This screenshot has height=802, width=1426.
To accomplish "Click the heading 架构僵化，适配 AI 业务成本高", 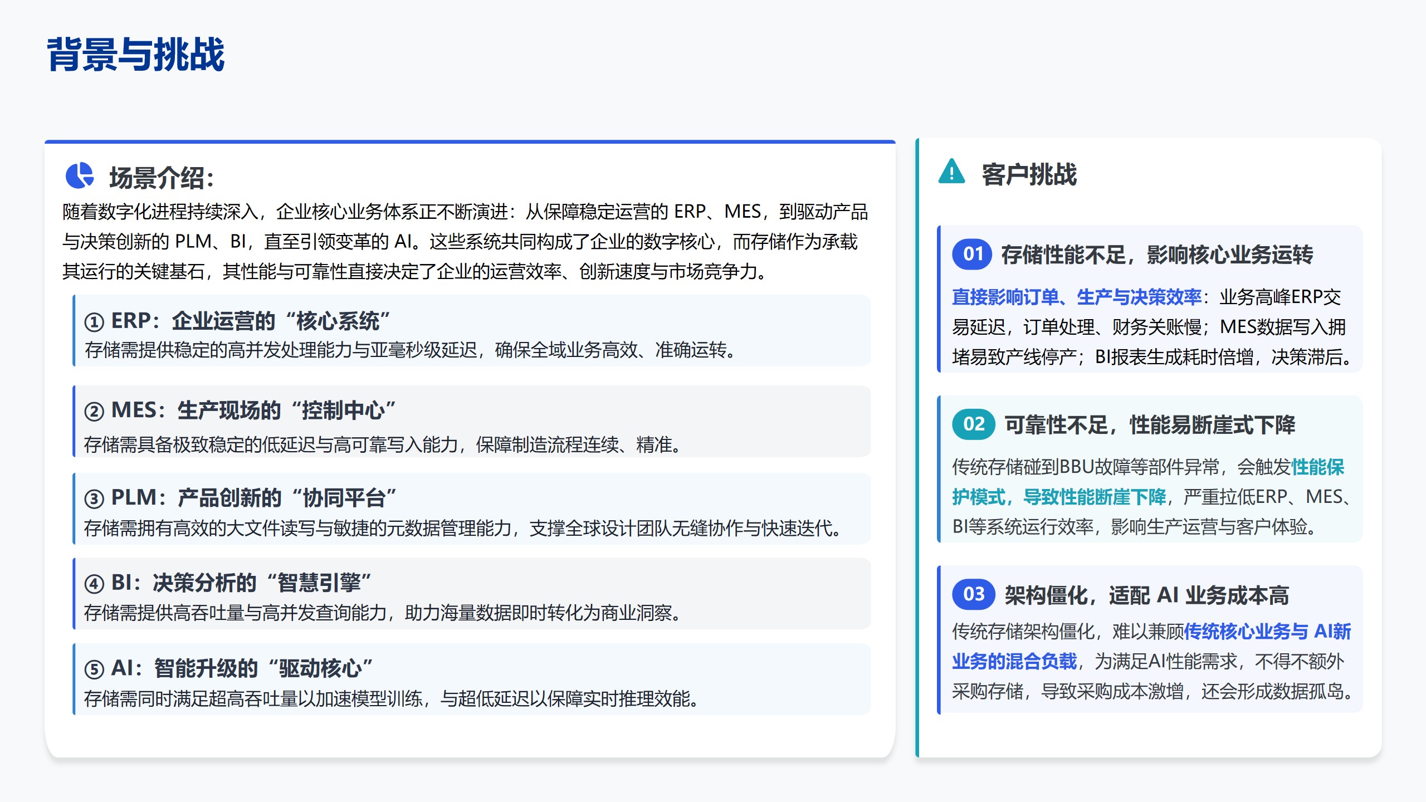I will [x=1146, y=595].
